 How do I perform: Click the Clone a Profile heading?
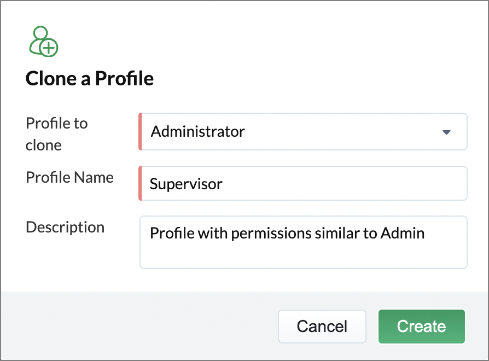[90, 78]
